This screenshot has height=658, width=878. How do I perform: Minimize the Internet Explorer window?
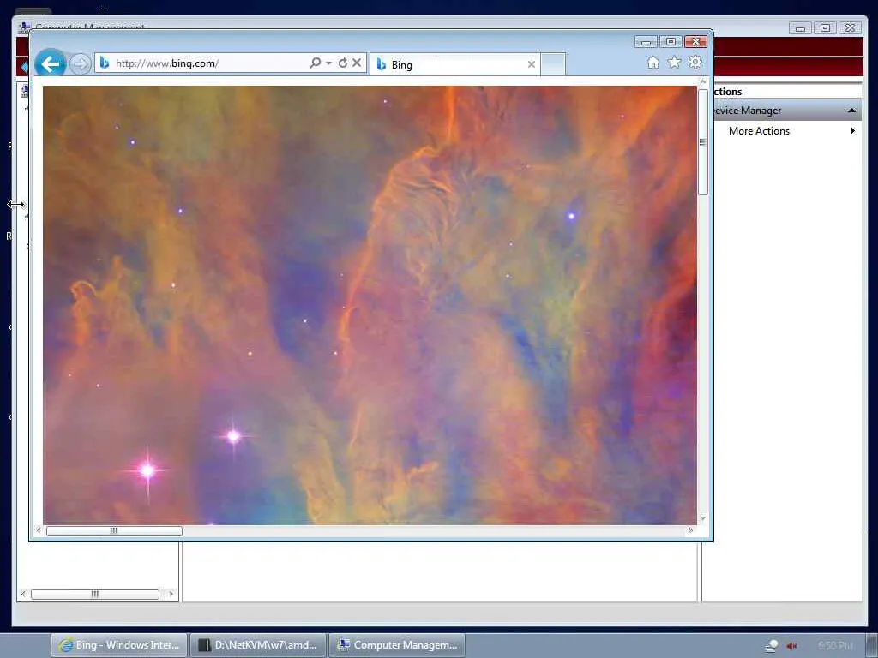[x=646, y=41]
